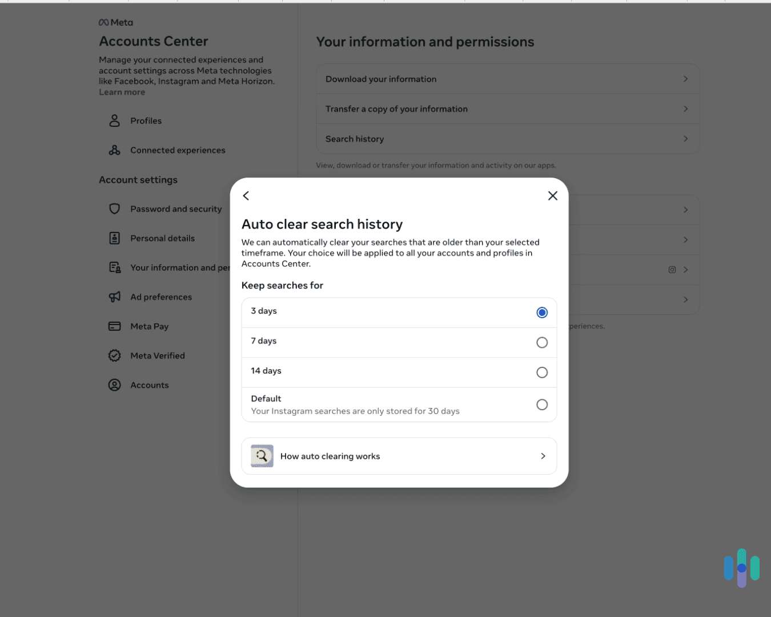
Task: Select the Profiles person icon
Action: [x=114, y=121]
